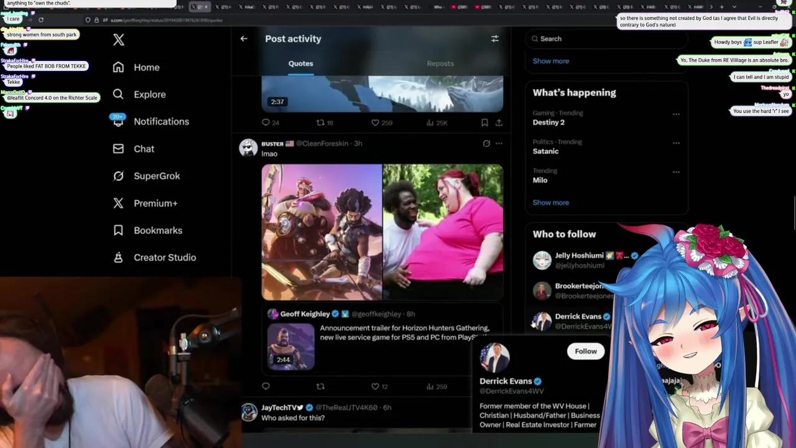Open more options for Milo trend
The height and width of the screenshot is (448, 796).
676,172
